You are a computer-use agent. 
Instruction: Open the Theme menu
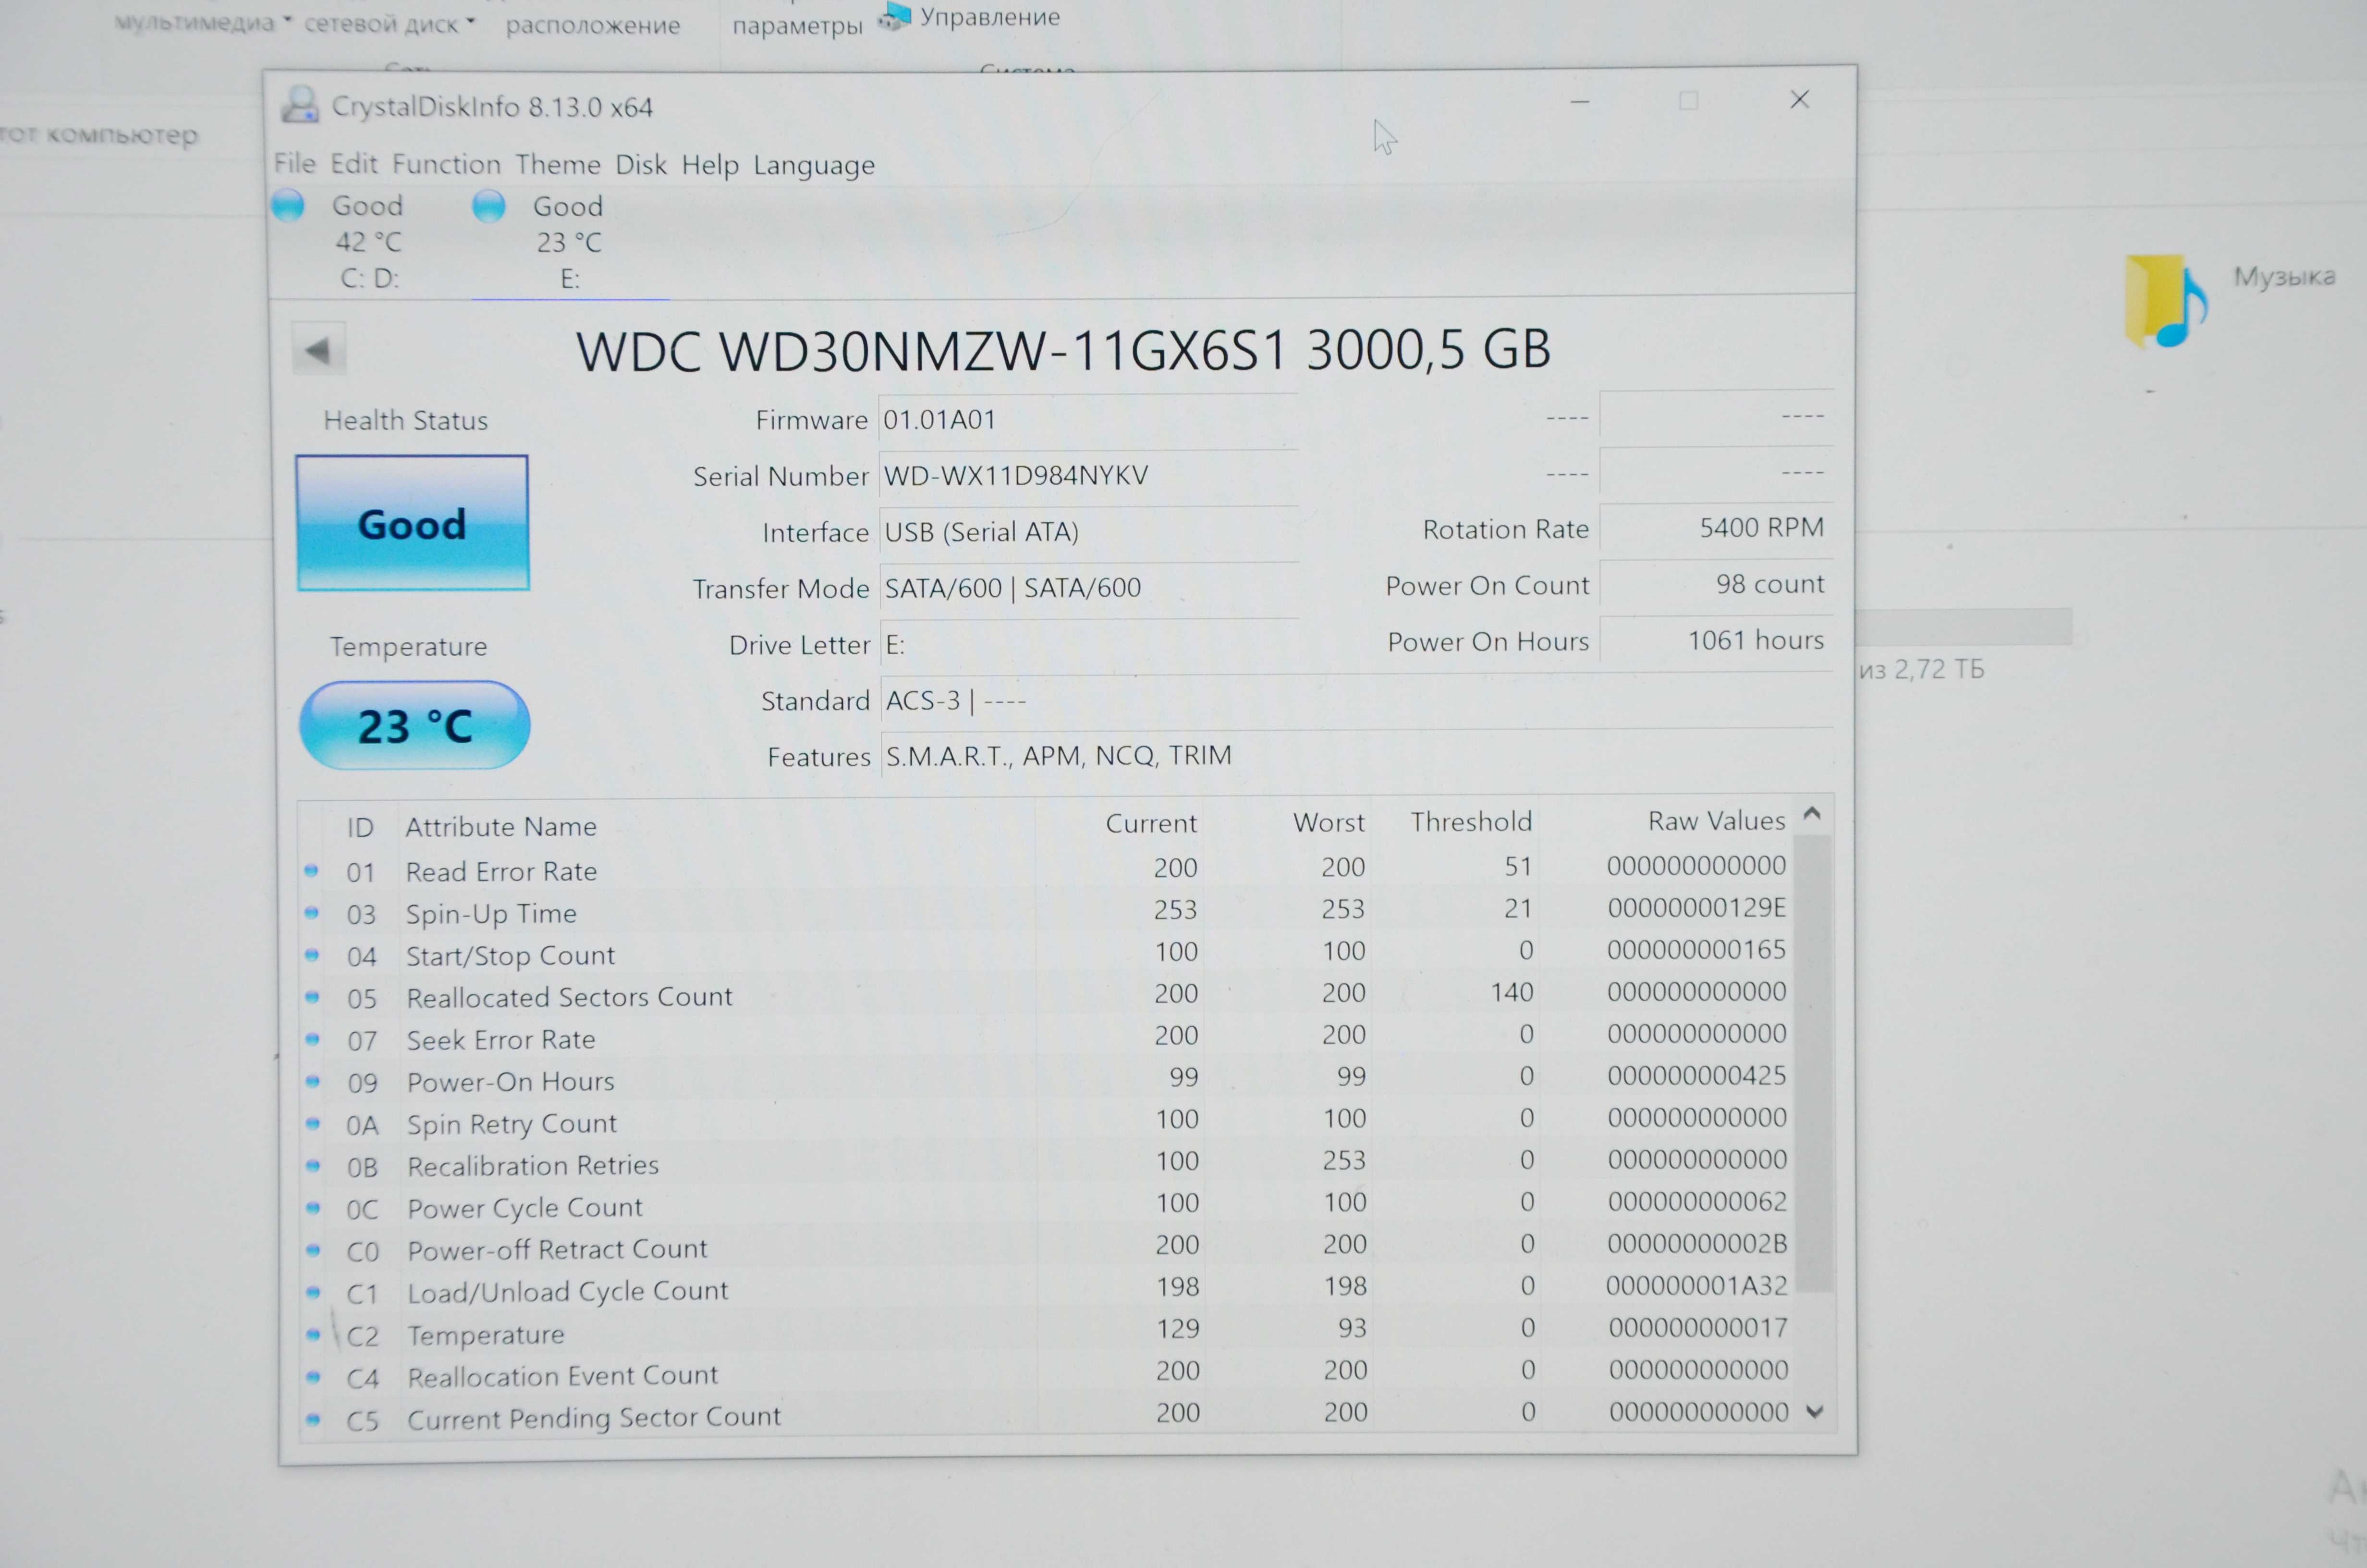point(558,164)
